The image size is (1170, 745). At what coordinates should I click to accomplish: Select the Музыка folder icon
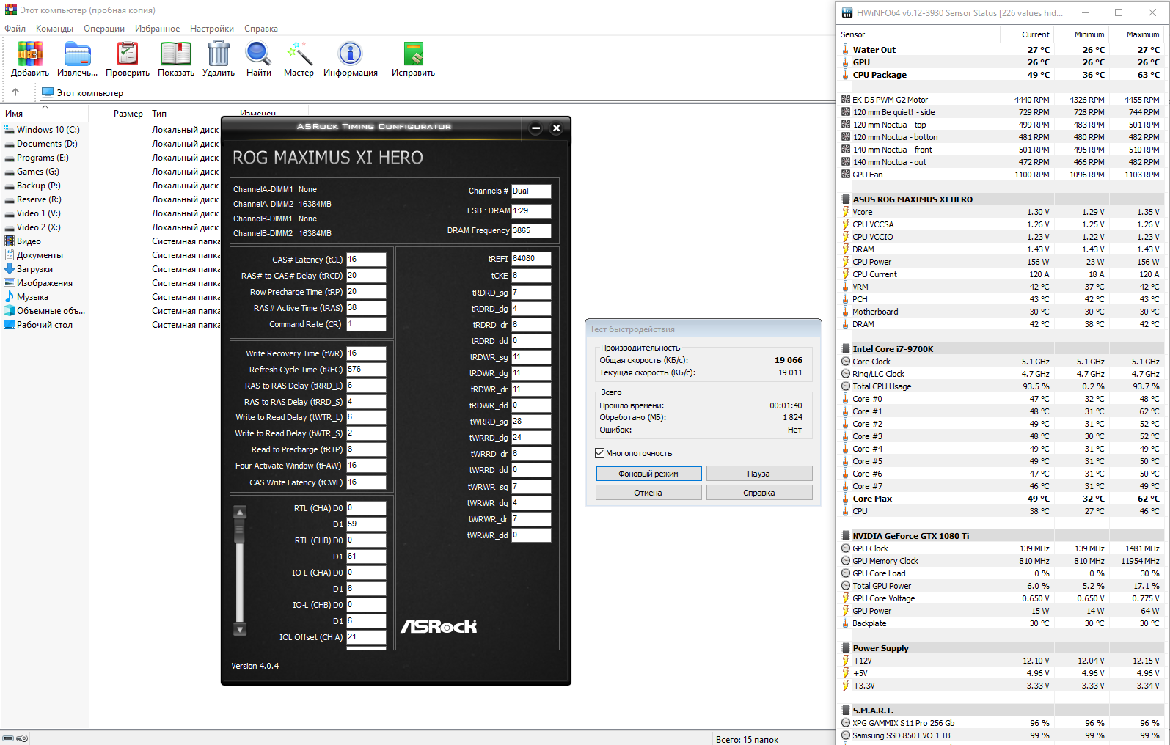(x=10, y=297)
